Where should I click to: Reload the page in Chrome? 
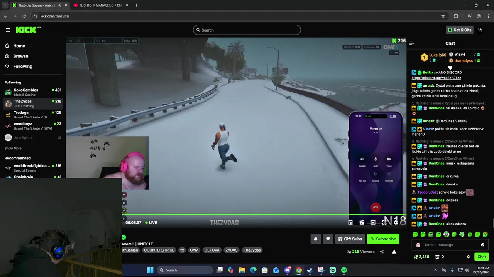click(x=24, y=16)
